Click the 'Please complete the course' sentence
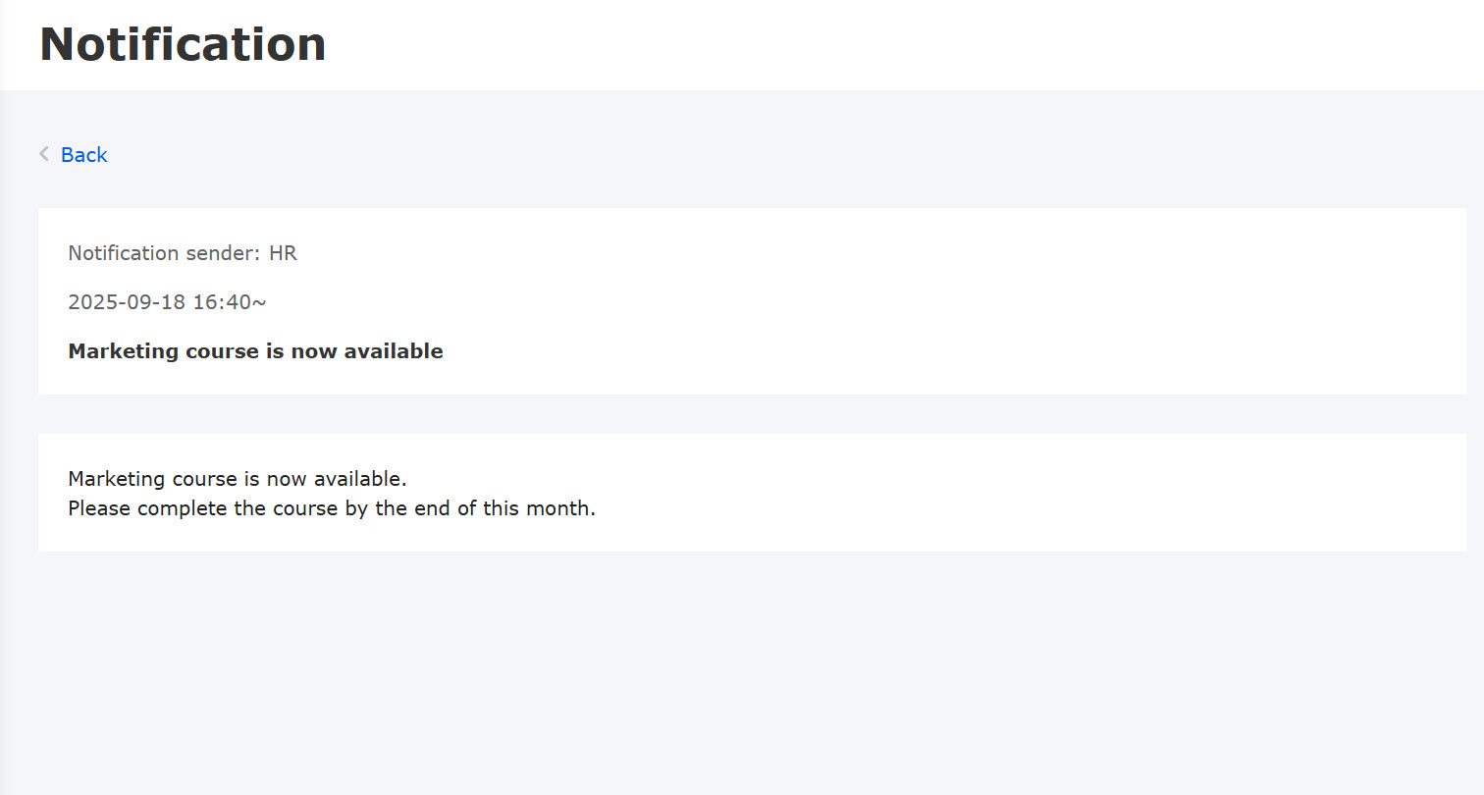 [332, 509]
